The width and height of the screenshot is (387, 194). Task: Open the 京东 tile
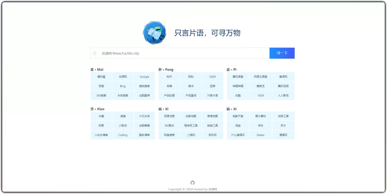tap(261, 126)
